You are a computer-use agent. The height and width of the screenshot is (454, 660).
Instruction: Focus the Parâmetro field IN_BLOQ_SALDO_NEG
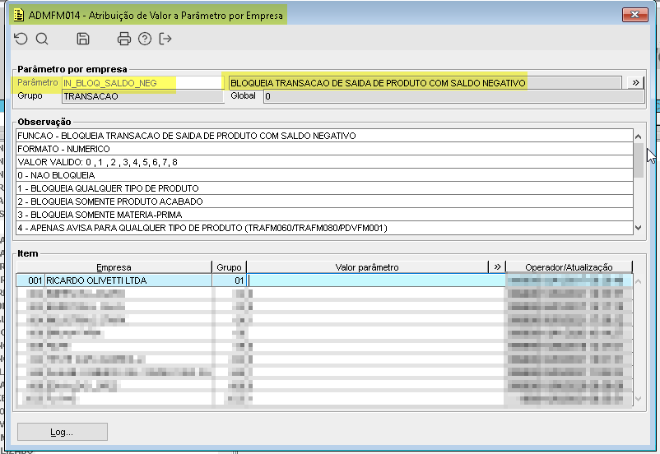pyautogui.click(x=142, y=83)
